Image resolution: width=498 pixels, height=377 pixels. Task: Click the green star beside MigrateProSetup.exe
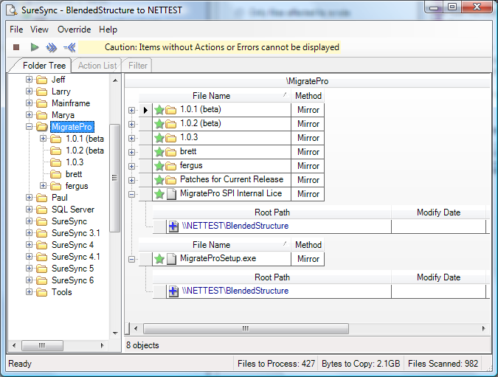point(159,259)
